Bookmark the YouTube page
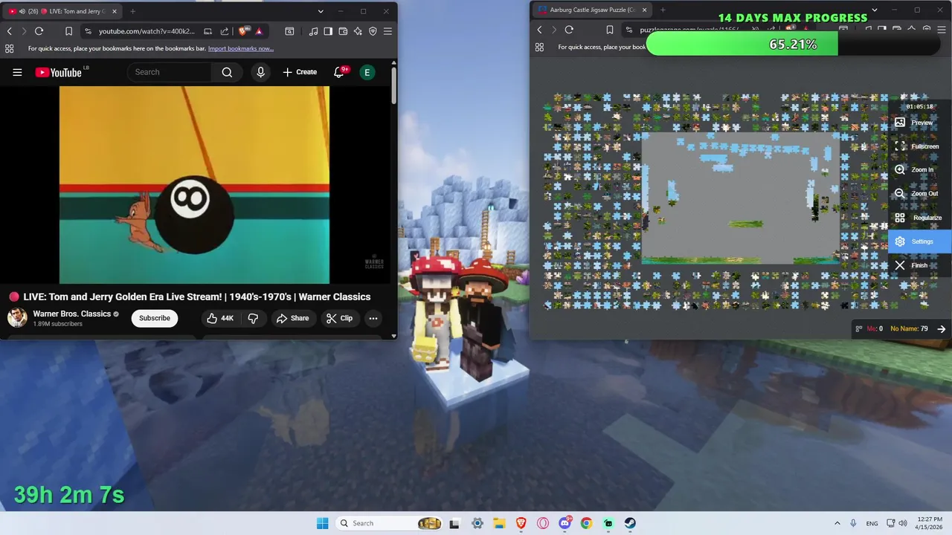Viewport: 952px width, 535px height. pos(68,31)
